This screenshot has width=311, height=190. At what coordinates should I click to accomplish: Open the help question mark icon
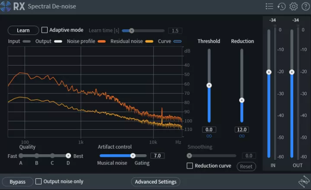(x=305, y=6)
